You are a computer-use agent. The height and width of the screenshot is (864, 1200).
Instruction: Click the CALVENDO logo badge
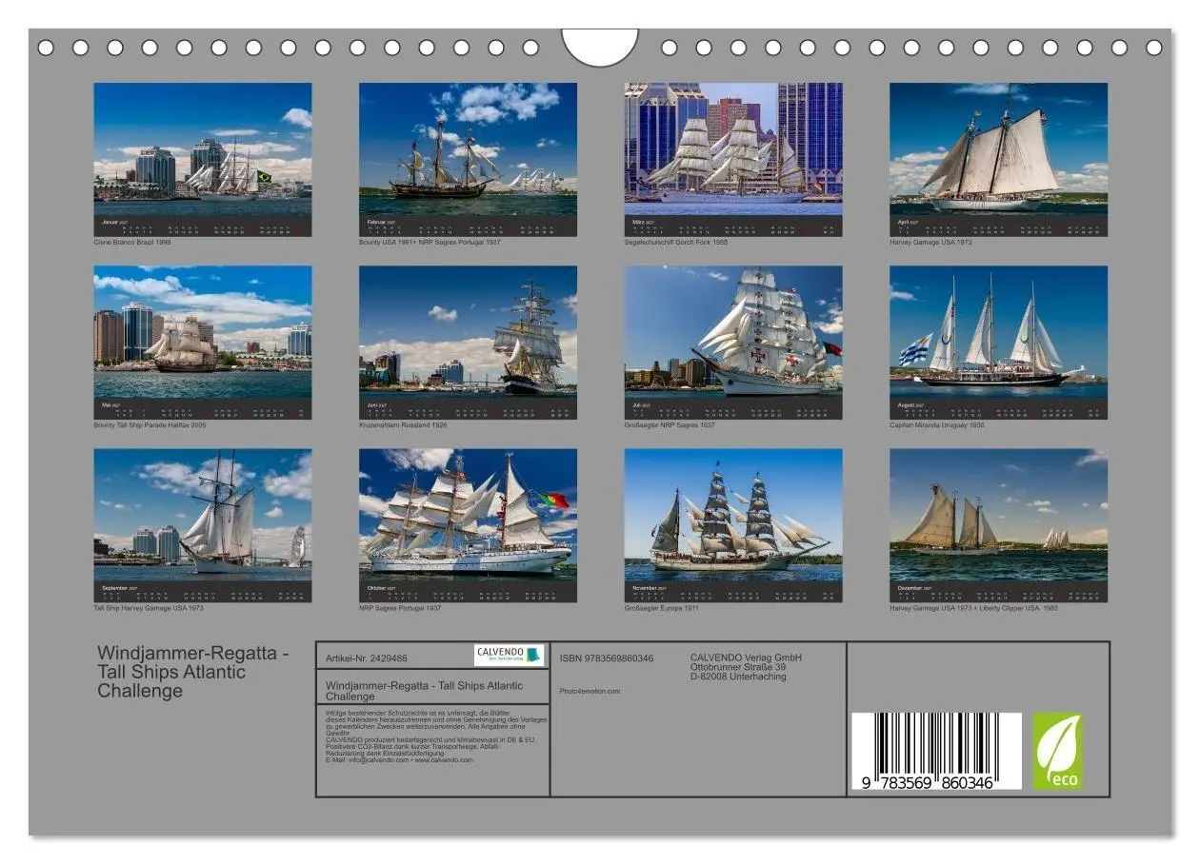click(510, 655)
